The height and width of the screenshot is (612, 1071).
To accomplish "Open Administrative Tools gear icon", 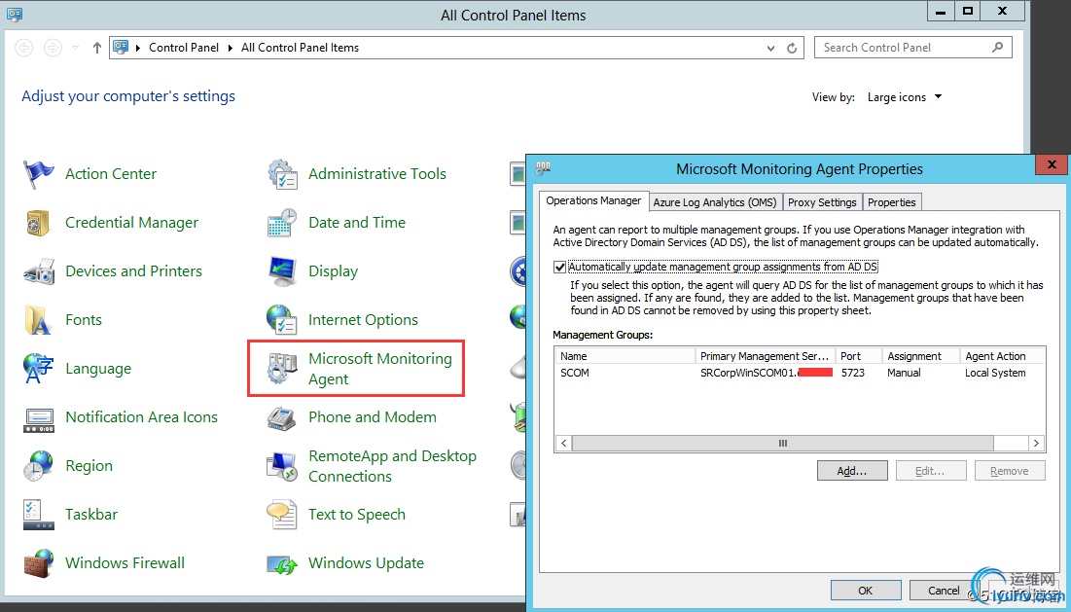I will tap(281, 174).
